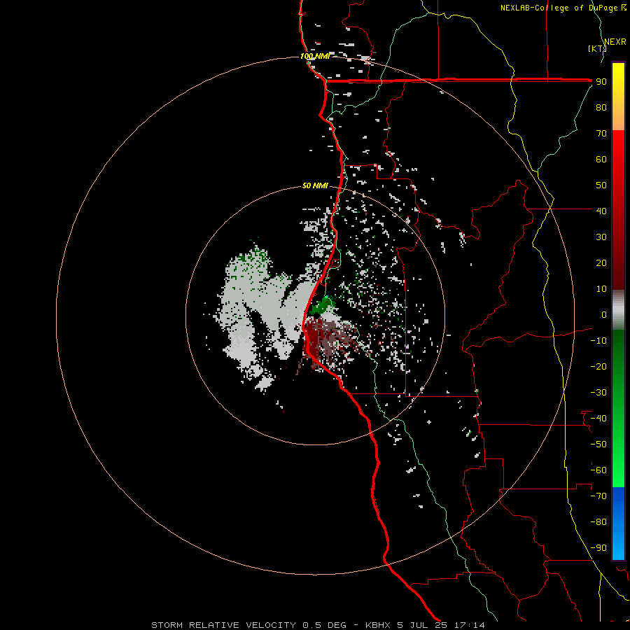Select the 0 value on the velocity scale
Image resolution: width=630 pixels, height=630 pixels.
[604, 314]
